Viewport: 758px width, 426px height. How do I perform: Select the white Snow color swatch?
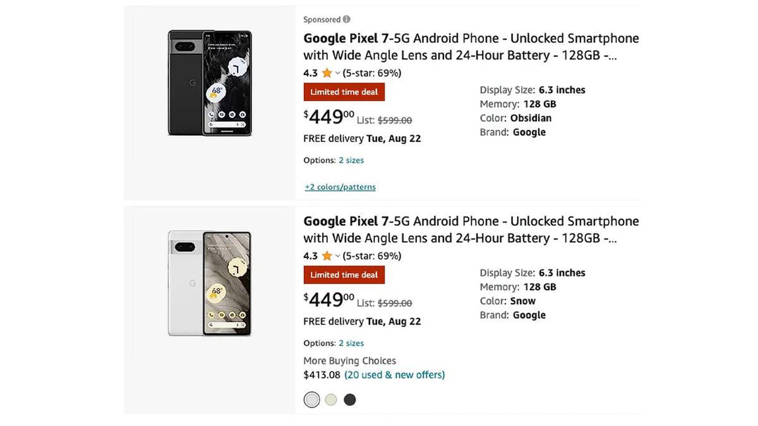(x=312, y=399)
